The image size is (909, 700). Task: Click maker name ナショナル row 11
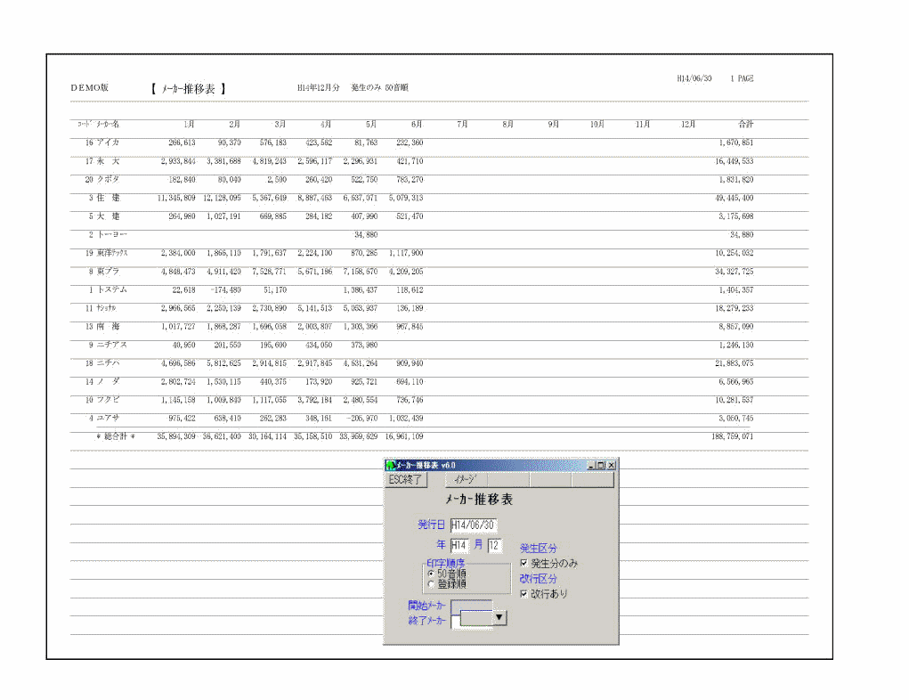pos(106,308)
